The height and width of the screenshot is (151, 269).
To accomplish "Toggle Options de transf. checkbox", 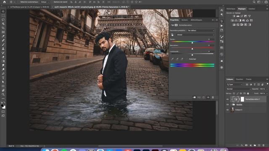I will click(52, 2).
